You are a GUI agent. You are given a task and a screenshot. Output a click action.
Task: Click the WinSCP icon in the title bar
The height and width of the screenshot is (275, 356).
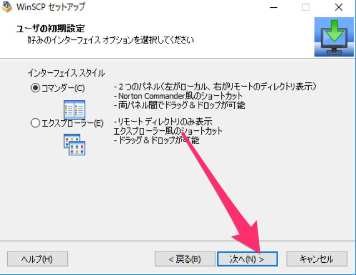tap(8, 8)
